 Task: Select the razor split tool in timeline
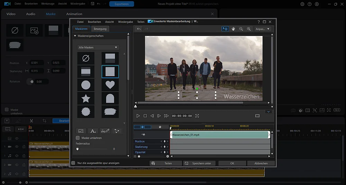click(31, 121)
